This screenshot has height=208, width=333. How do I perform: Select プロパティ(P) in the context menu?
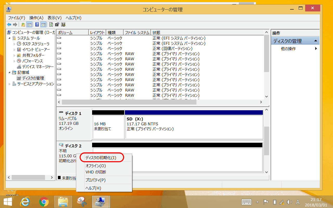(95, 180)
